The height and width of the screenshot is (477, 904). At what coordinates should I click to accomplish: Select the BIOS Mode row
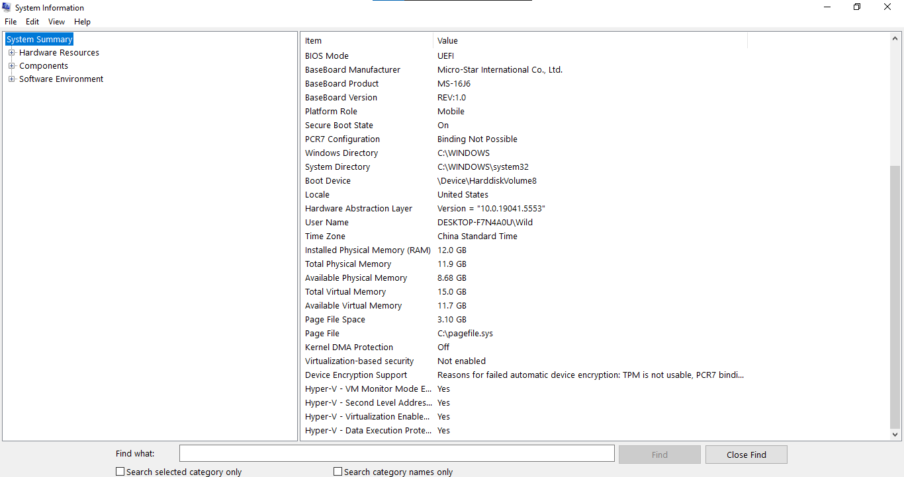tap(524, 56)
